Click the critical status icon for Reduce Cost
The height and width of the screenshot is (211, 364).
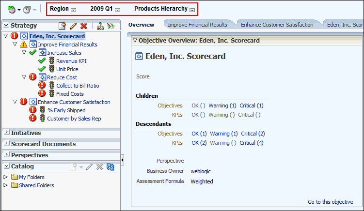(33, 77)
